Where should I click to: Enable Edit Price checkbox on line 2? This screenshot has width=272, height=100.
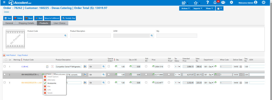point(169,74)
